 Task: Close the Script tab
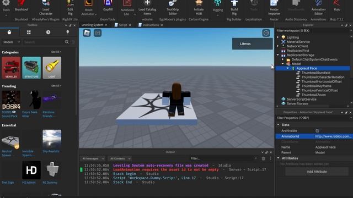(130, 25)
